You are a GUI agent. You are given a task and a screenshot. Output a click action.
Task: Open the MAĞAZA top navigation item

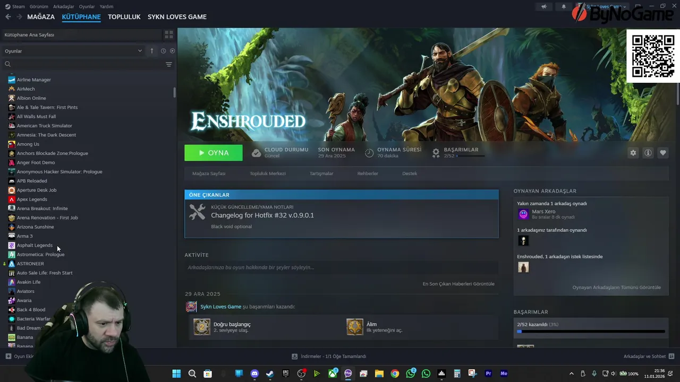coord(41,16)
